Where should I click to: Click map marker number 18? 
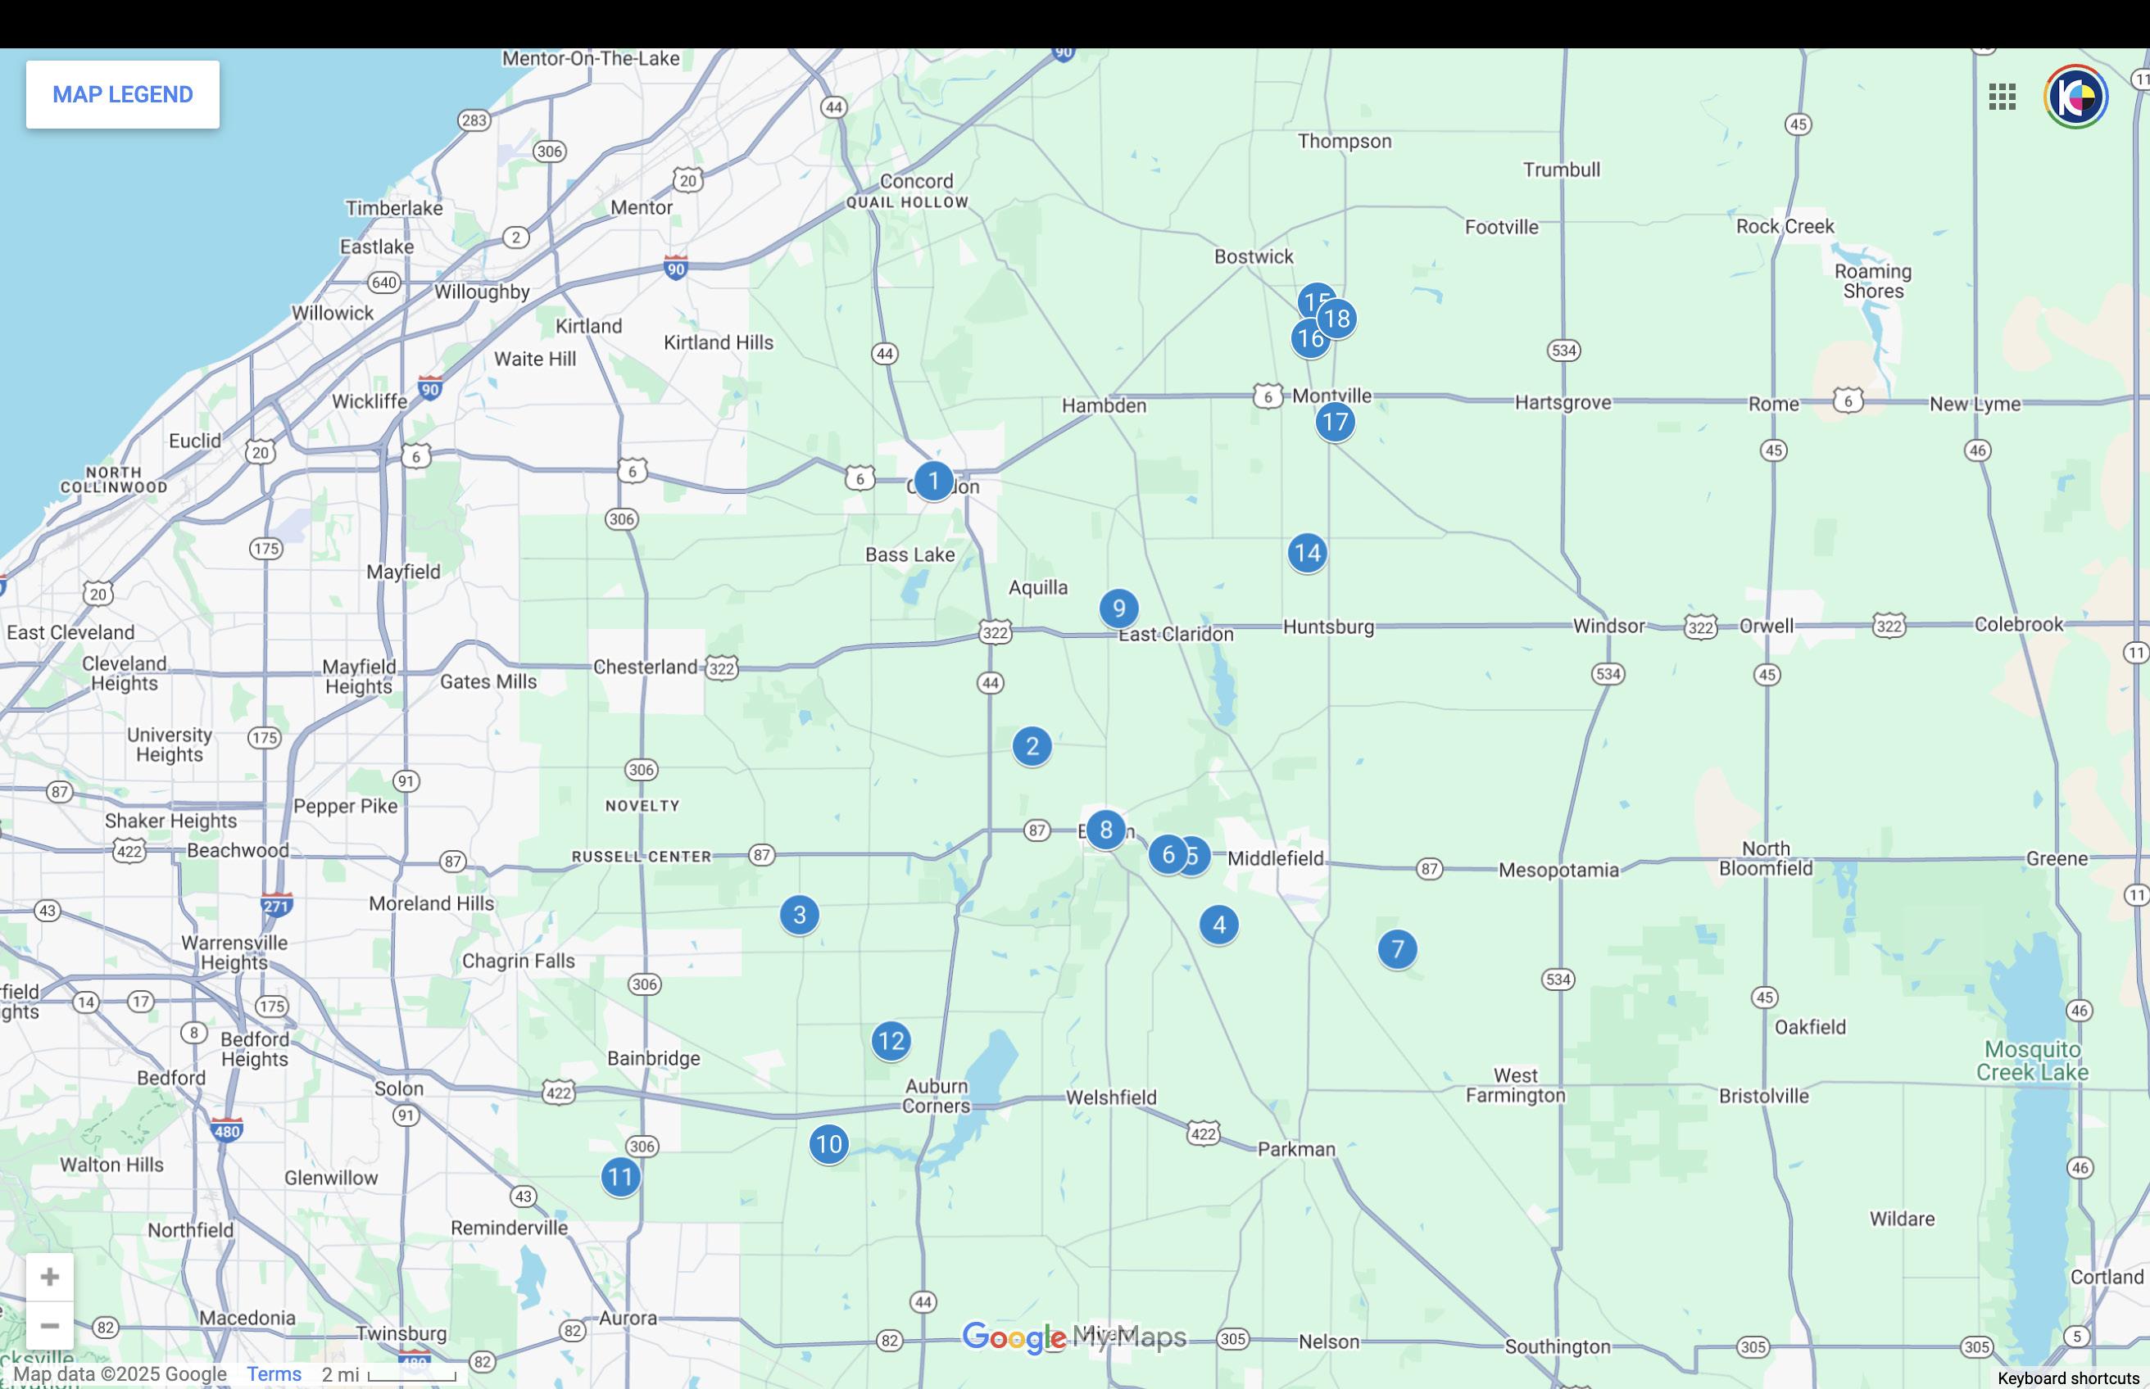(x=1339, y=319)
